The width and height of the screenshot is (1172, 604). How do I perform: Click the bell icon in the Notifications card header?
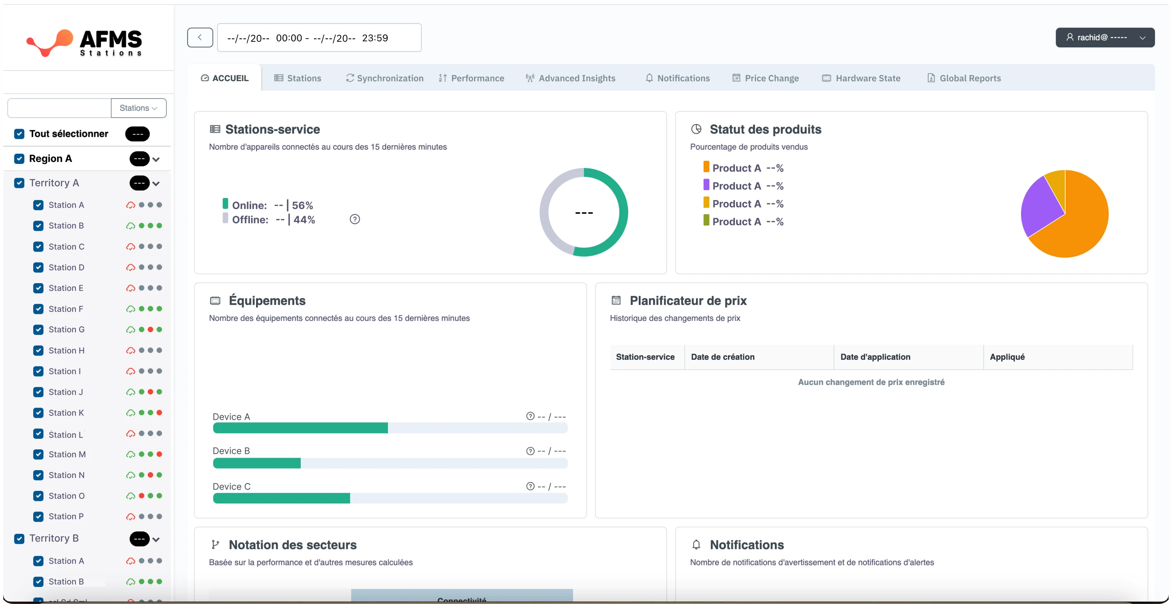696,544
